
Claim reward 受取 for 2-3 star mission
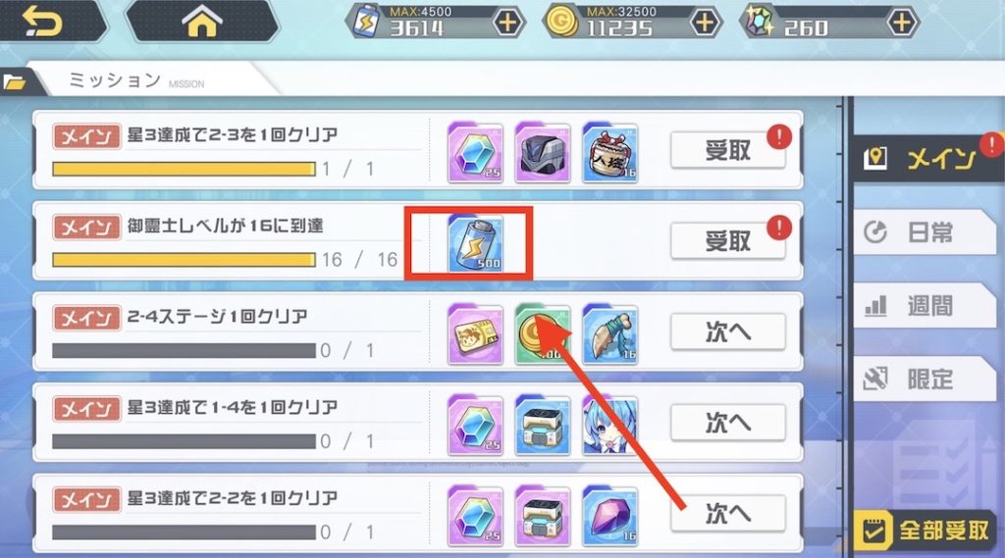tap(728, 151)
